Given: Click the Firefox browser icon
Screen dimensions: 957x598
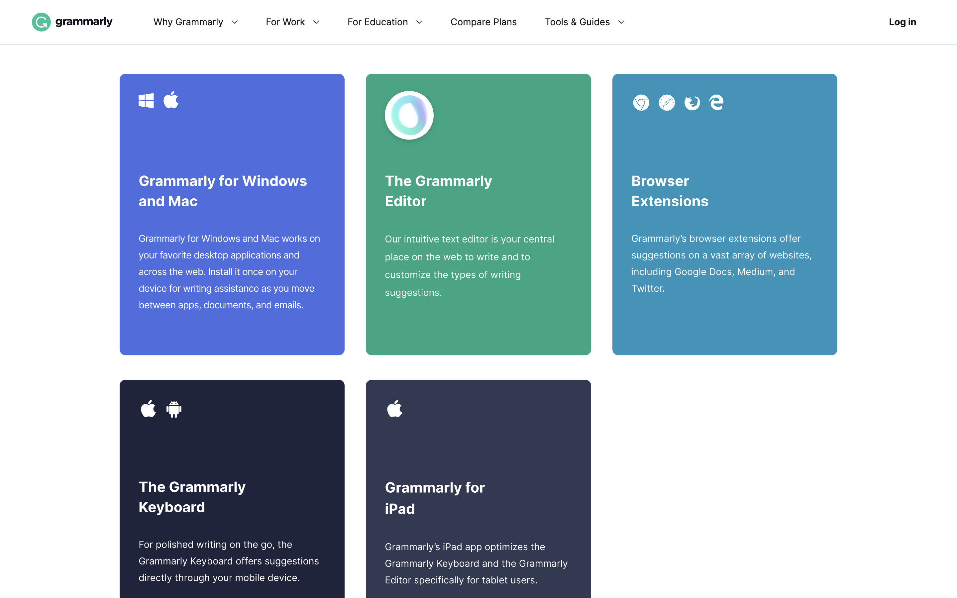Looking at the screenshot, I should click(692, 103).
